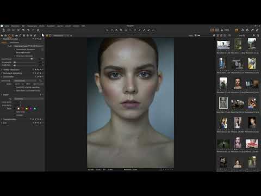Click the reset icon in Trapezkorrektur header
261x196 pixels.
tap(38, 119)
